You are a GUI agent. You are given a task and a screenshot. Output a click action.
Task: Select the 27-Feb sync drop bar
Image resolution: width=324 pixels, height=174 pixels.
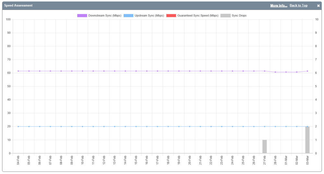pos(265,146)
